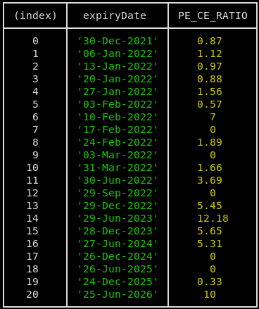
Task: Select the '24-Feb-2022' expiry date
Action: pyautogui.click(x=118, y=142)
